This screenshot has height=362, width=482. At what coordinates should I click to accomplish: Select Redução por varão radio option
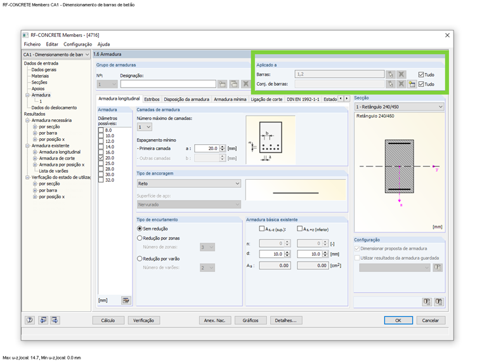tap(140, 259)
